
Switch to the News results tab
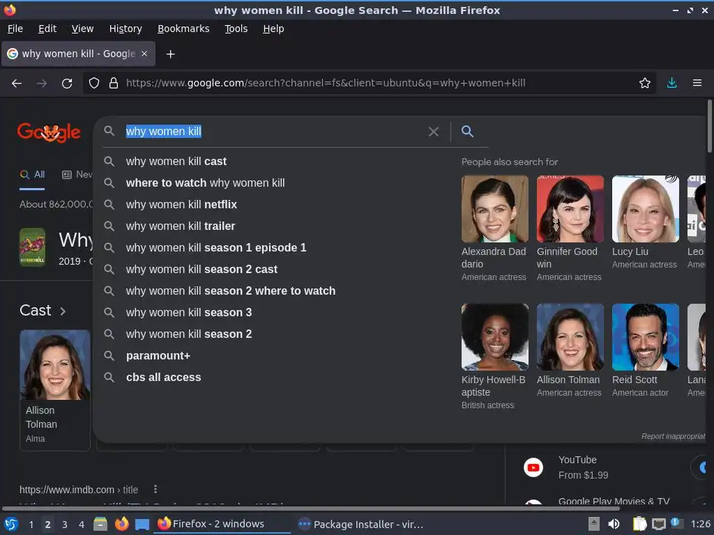77,175
